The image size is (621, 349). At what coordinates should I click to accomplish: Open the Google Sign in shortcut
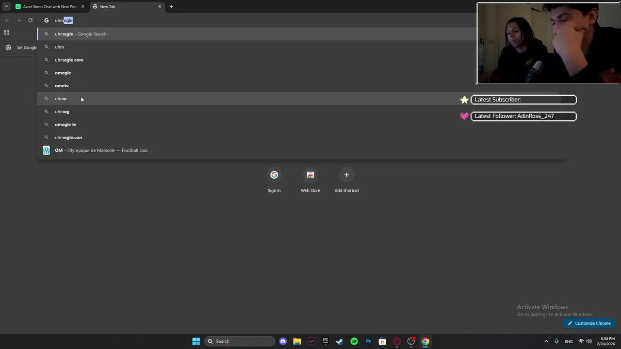[x=274, y=180]
